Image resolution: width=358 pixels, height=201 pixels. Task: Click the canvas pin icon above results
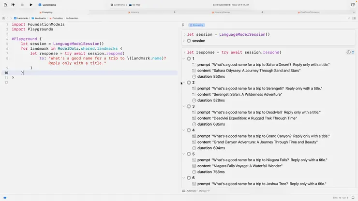(183, 25)
